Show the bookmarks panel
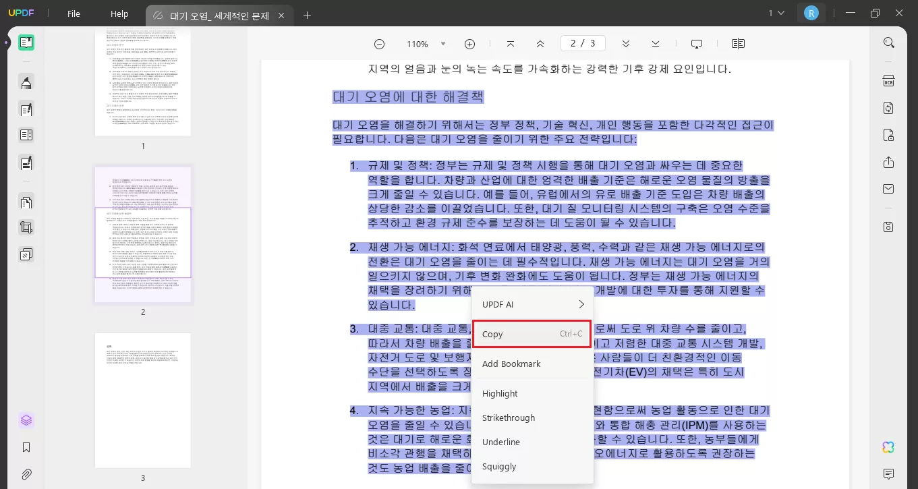The image size is (918, 489). (x=26, y=447)
